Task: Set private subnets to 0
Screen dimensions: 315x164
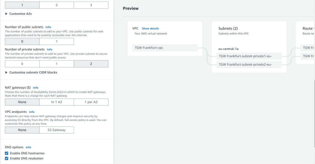Action: point(22,64)
